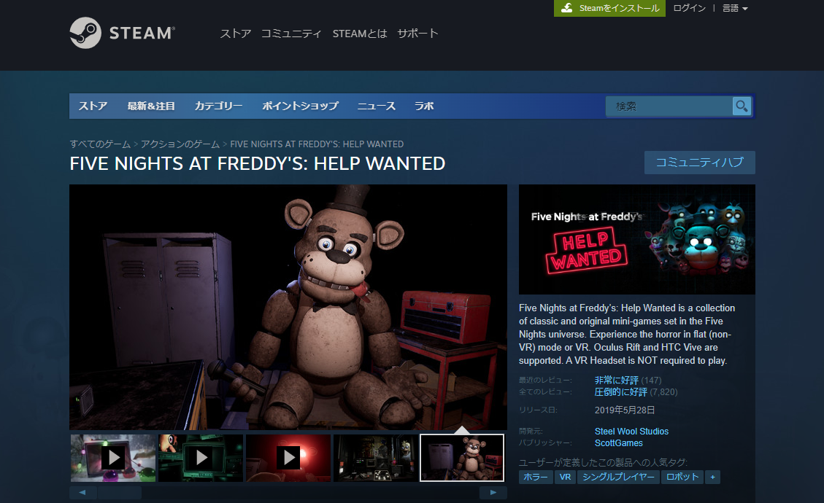Click the ホラー tag
The width and height of the screenshot is (824, 503).
[536, 477]
